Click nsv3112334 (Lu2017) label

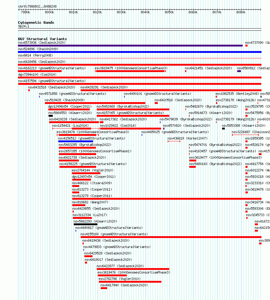(x=90, y=215)
